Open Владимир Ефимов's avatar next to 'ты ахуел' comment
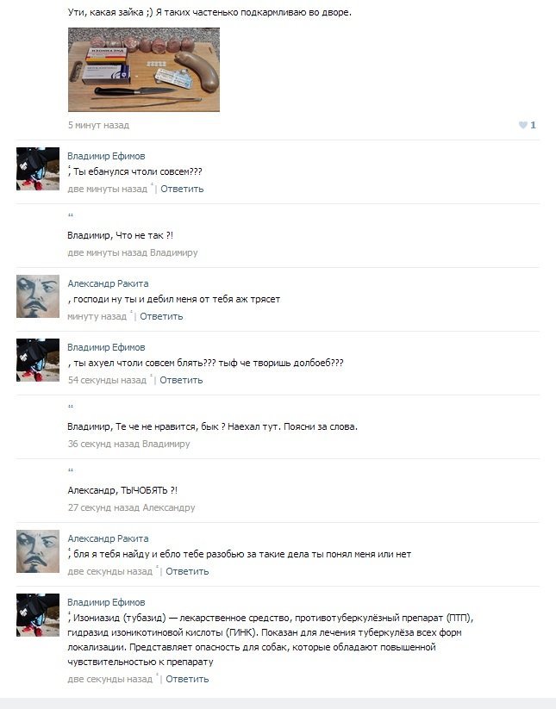 pyautogui.click(x=38, y=360)
